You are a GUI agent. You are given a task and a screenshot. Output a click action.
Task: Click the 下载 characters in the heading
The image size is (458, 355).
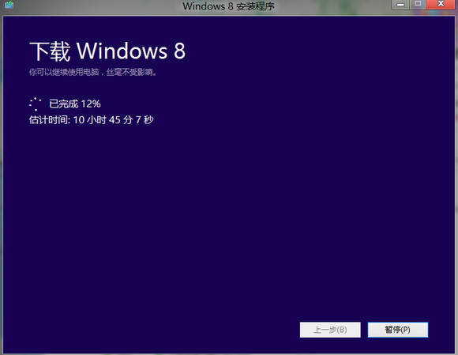pos(50,51)
